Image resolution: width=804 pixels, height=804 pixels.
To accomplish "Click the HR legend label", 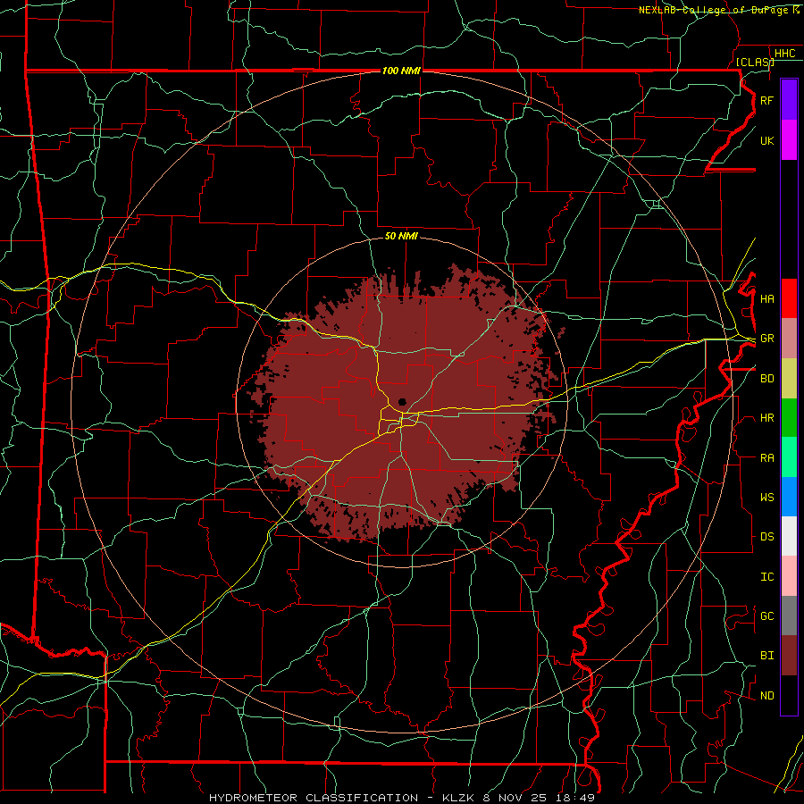I will (766, 418).
